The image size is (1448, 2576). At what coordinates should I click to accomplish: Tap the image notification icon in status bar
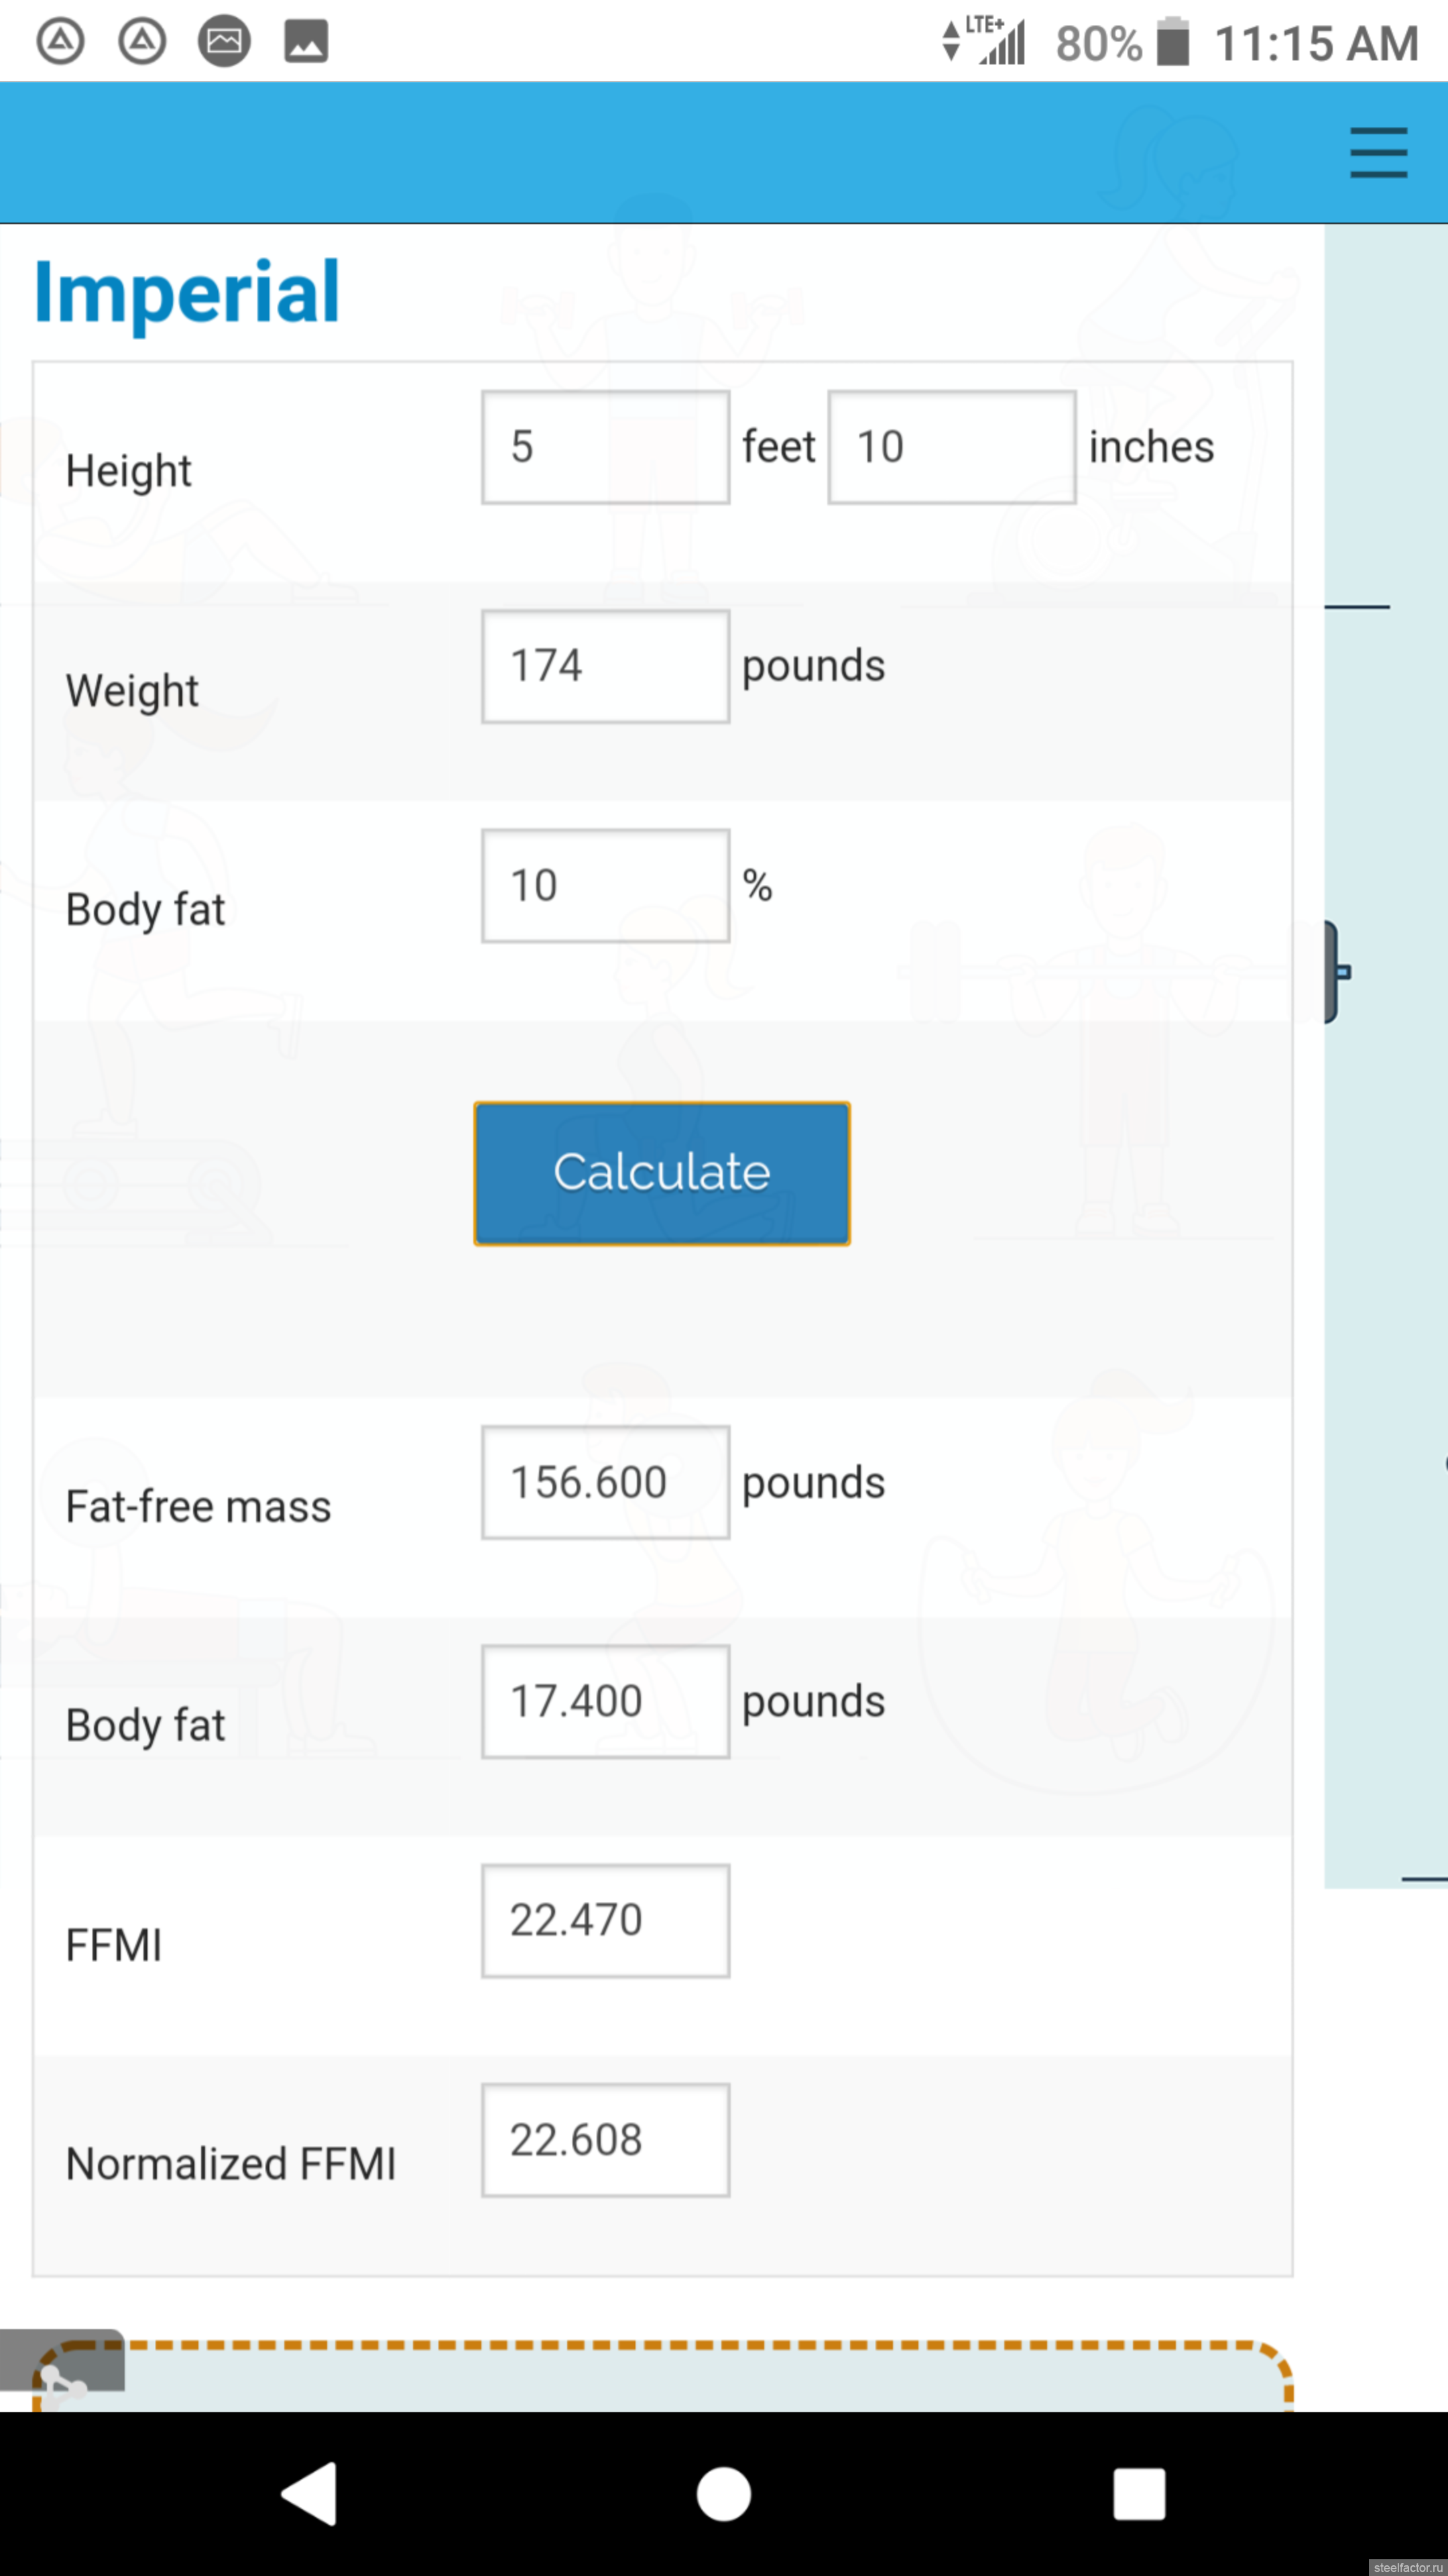306,42
